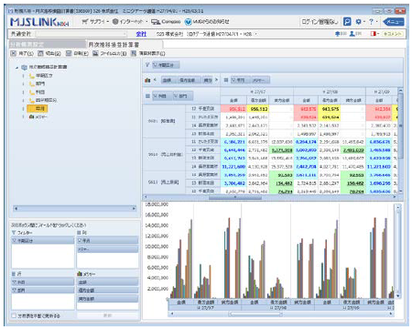Click the bar chart measure icon above grid
This screenshot has width=412, height=330.
(147, 80)
